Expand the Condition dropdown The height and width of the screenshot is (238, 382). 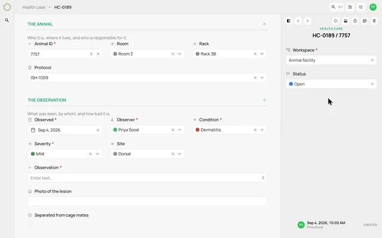[262, 130]
